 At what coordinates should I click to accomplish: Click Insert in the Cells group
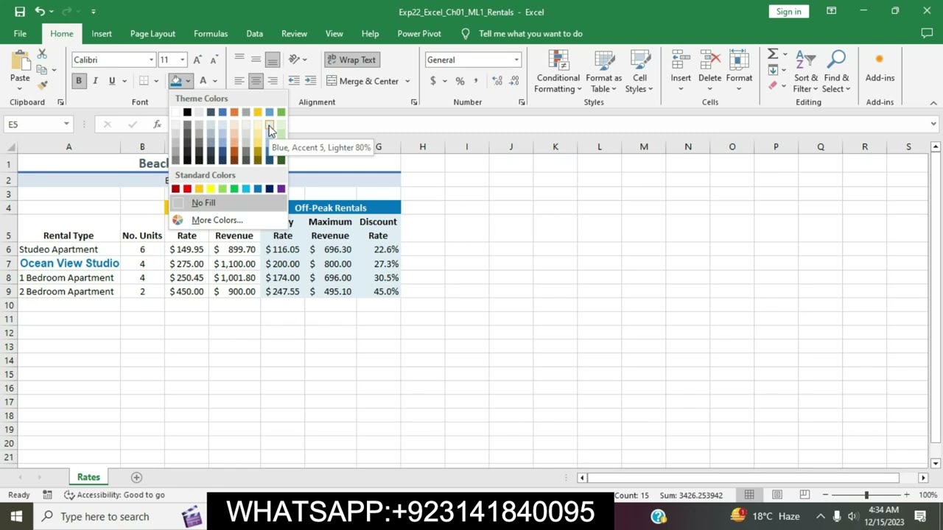[x=681, y=71]
